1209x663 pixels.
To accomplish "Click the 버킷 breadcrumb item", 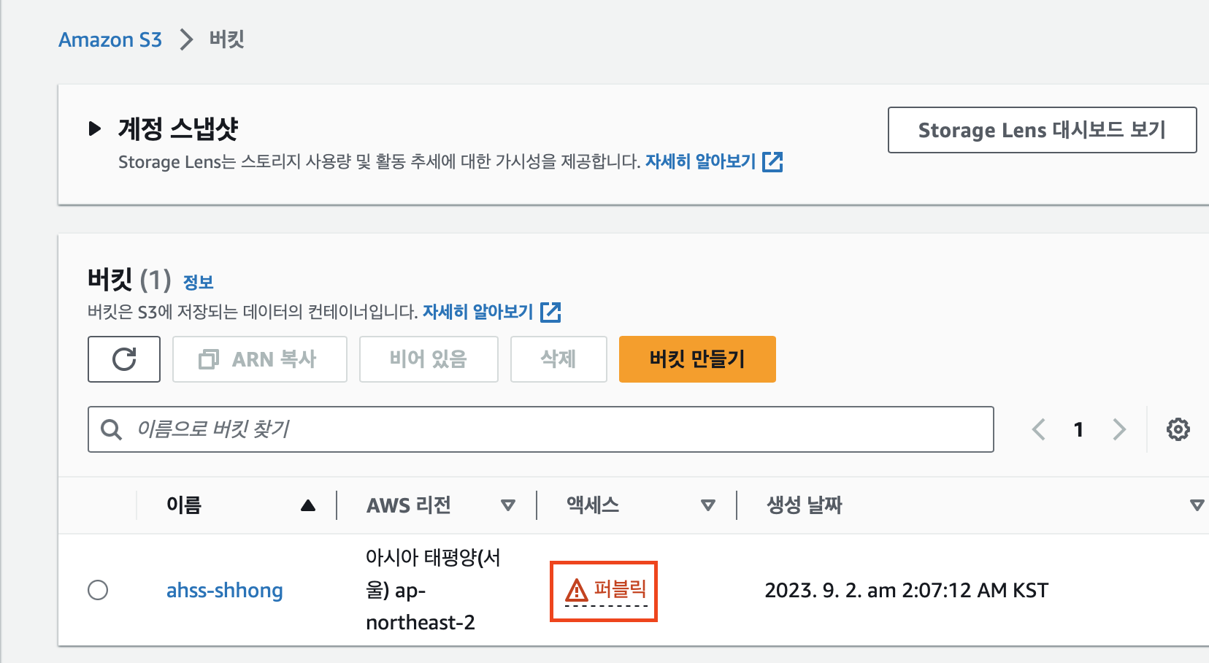I will tap(226, 39).
